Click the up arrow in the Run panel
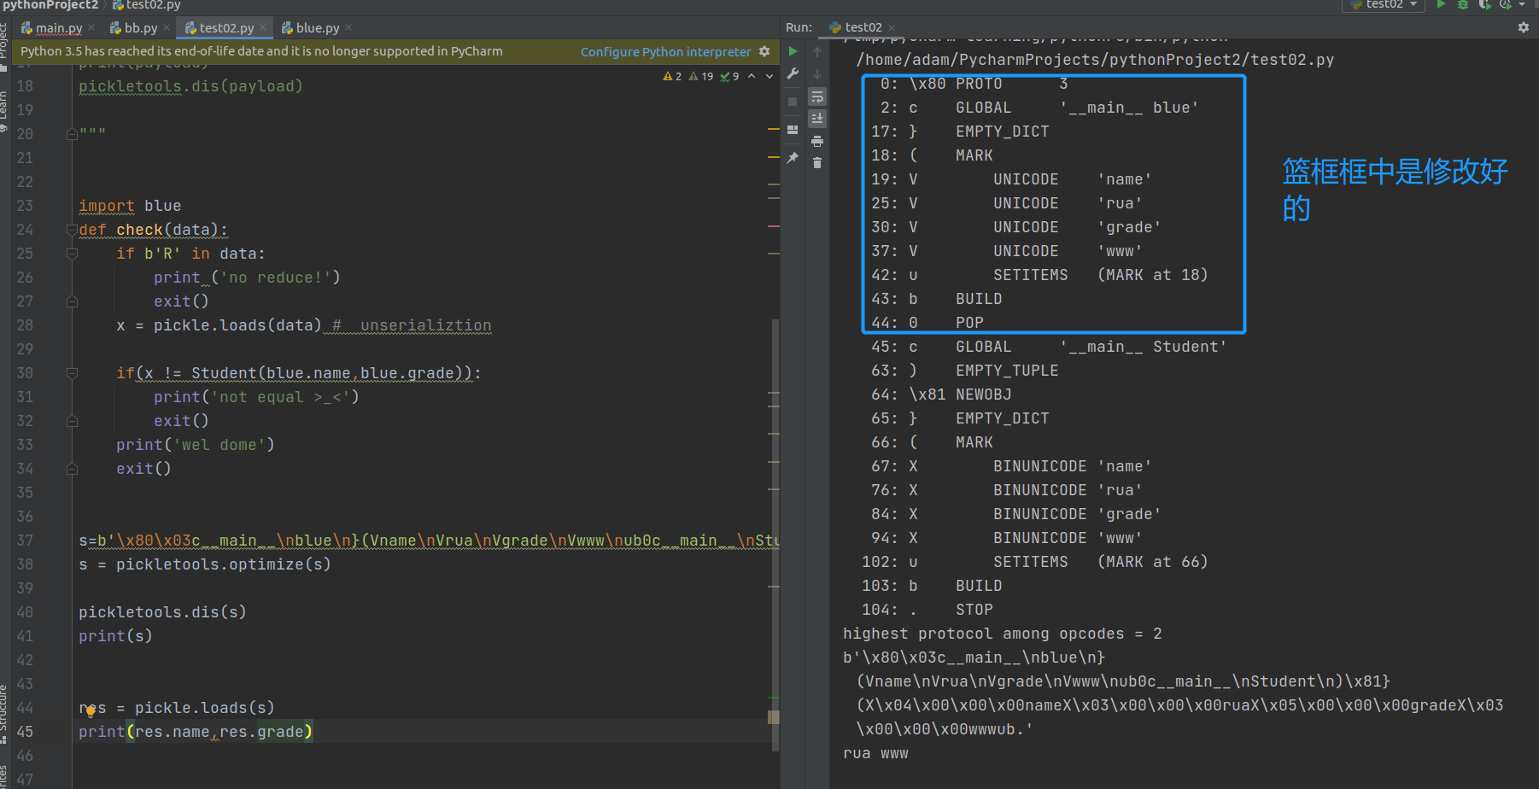Screen dimensions: 1539x789 pyautogui.click(x=817, y=52)
